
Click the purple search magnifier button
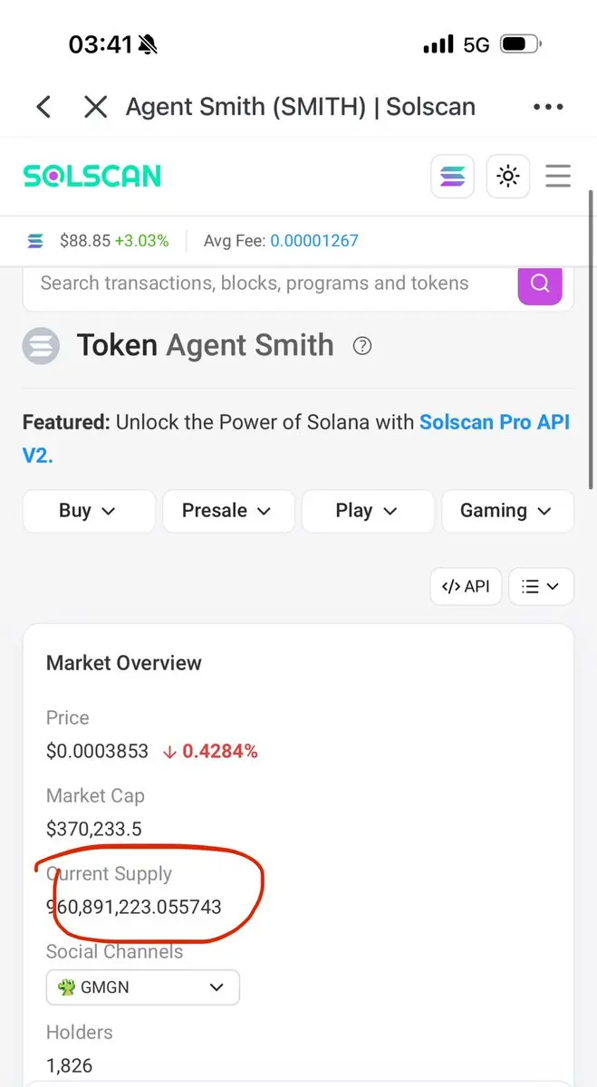pos(540,284)
